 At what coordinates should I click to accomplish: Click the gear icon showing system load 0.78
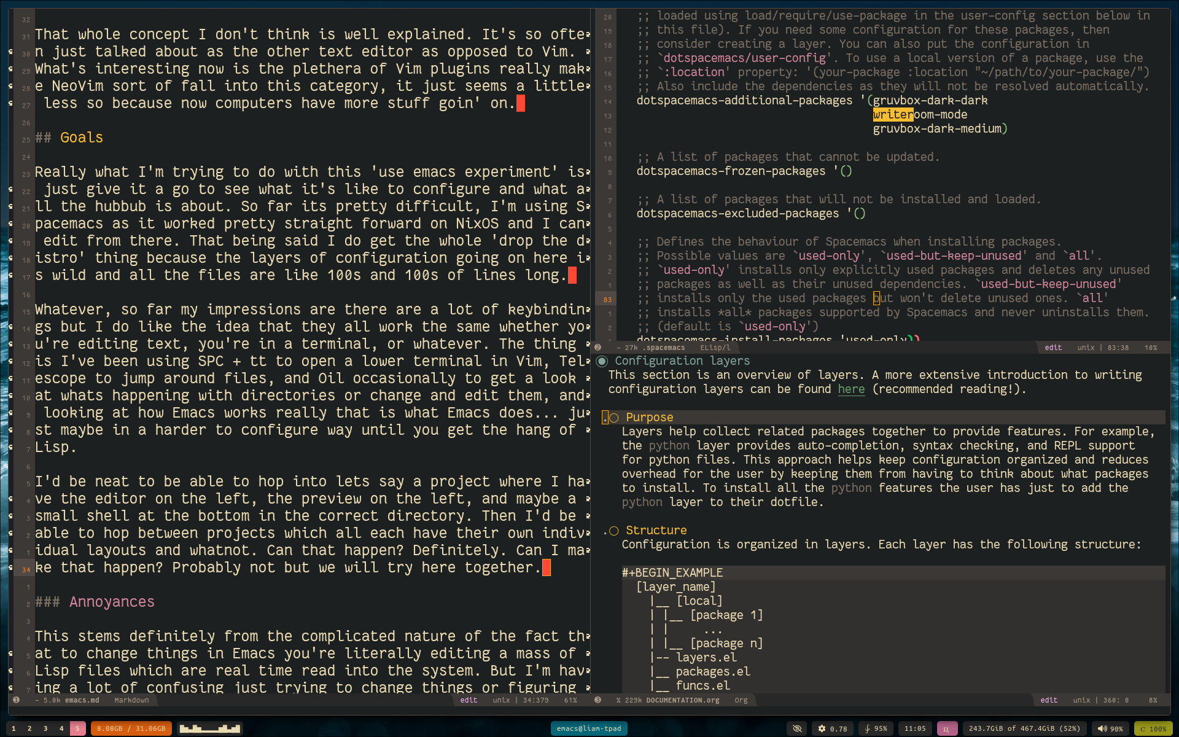click(832, 728)
